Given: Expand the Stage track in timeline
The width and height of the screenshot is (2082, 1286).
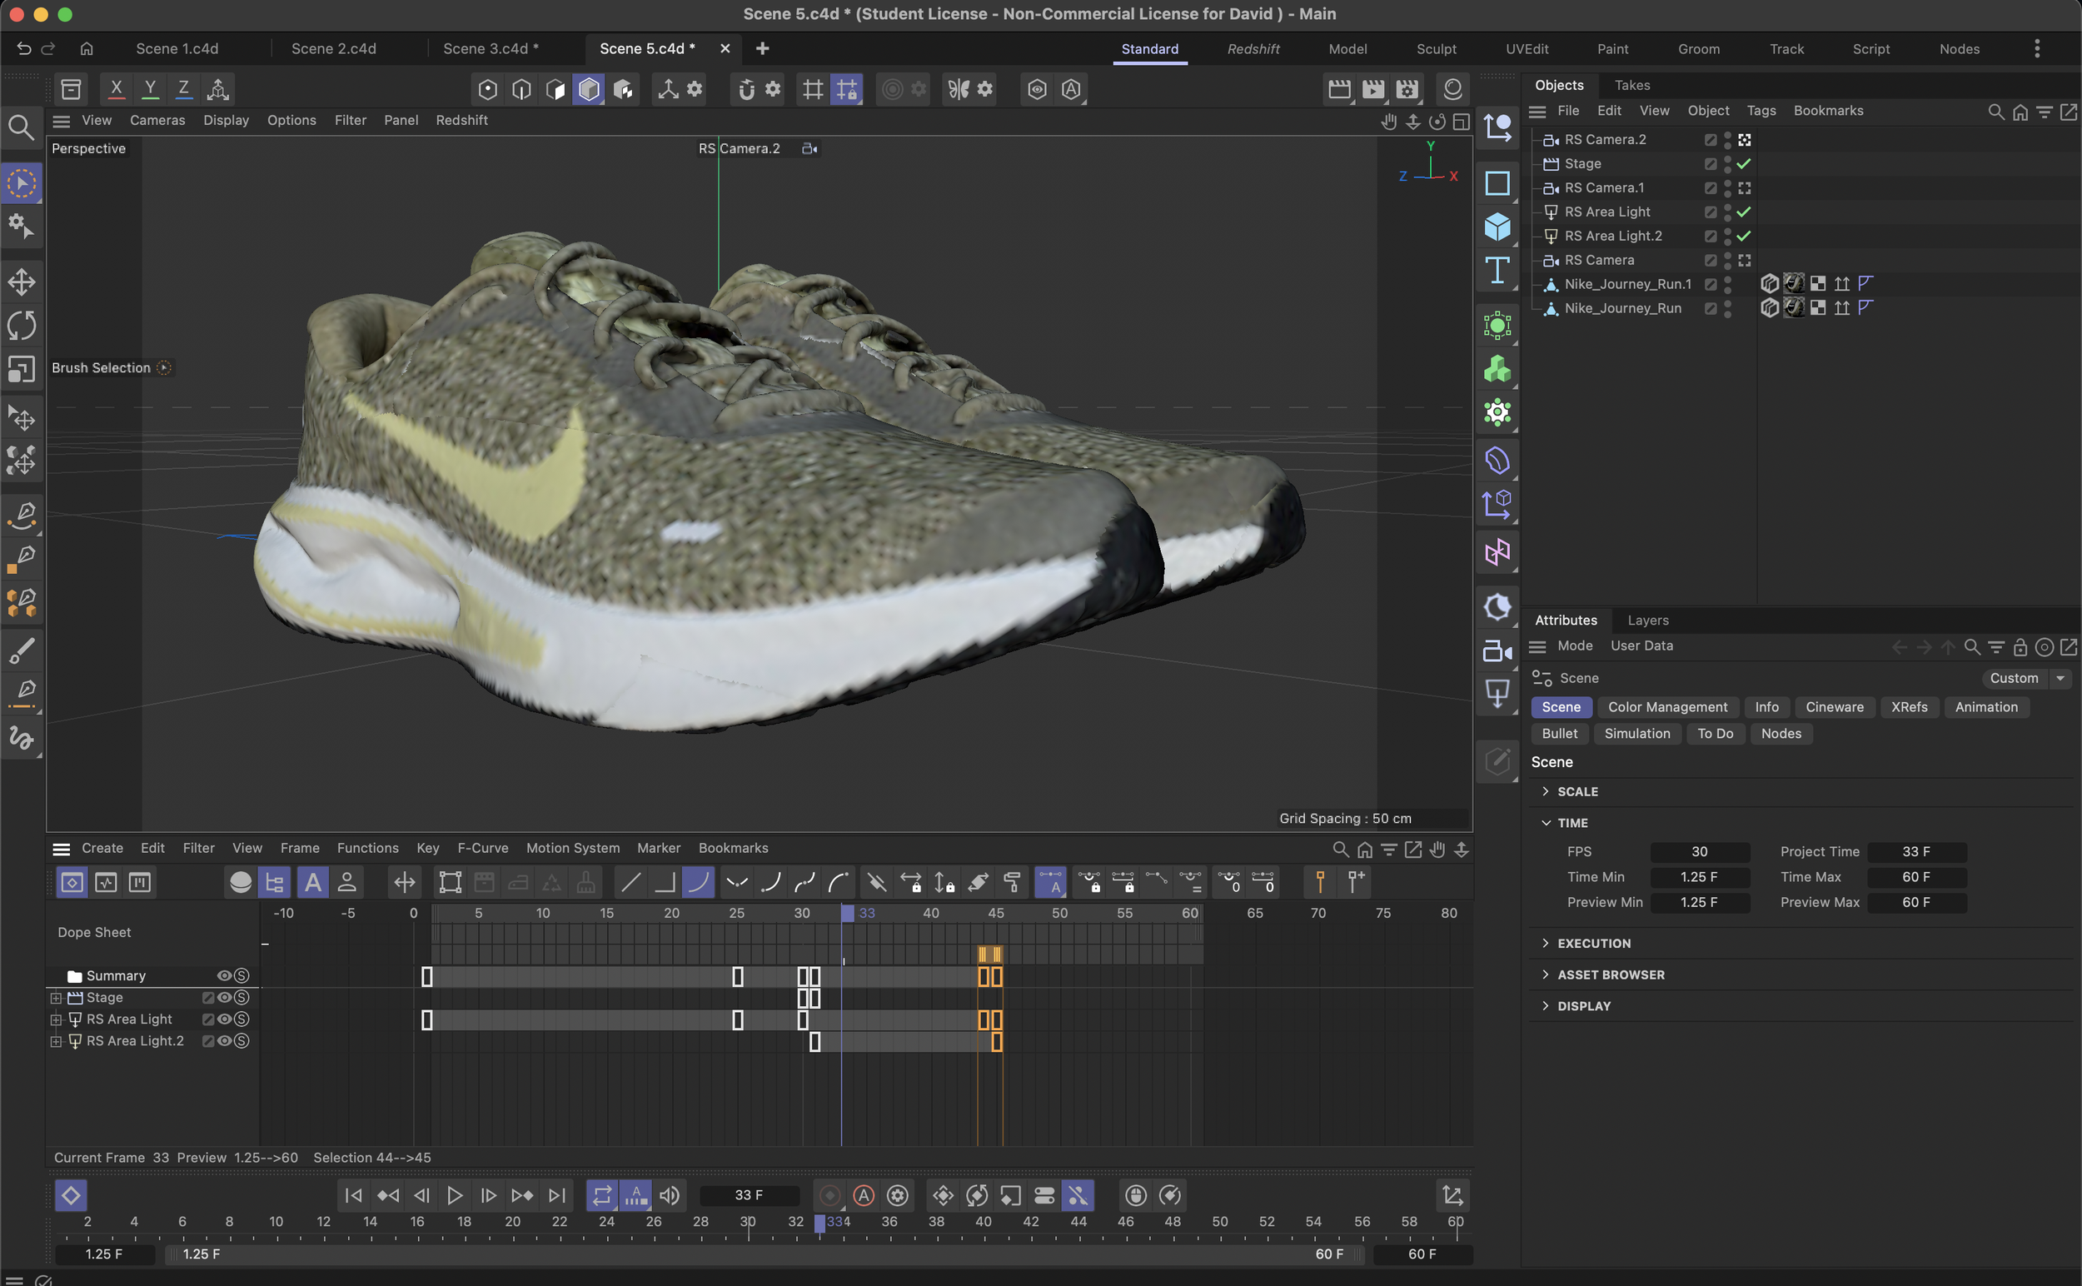Looking at the screenshot, I should point(56,998).
